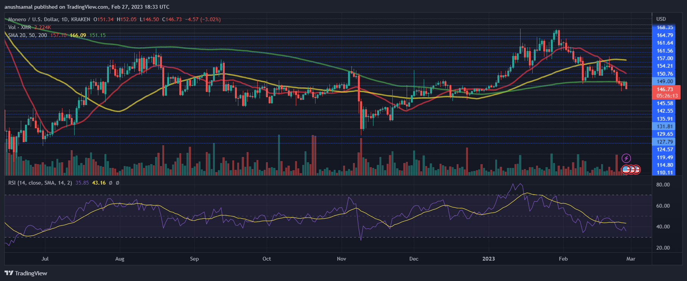Open the rightmost US flag economic event
Screen dimensions: 687x281
click(x=637, y=169)
